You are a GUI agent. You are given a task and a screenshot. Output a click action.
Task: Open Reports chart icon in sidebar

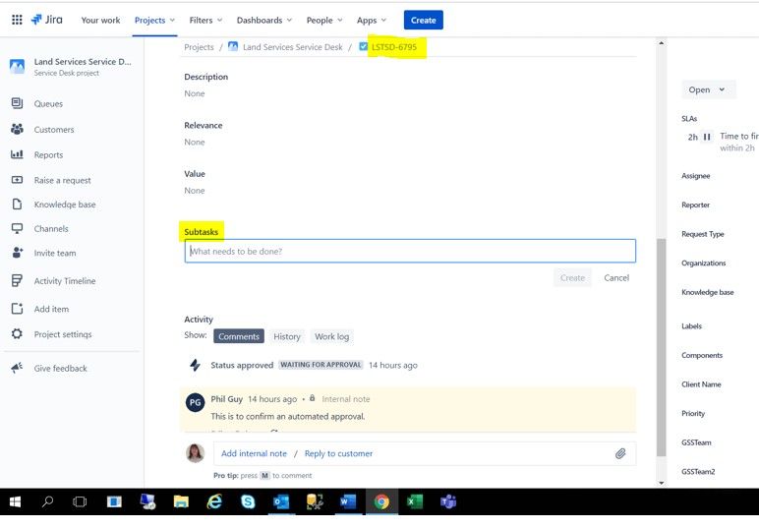17,154
